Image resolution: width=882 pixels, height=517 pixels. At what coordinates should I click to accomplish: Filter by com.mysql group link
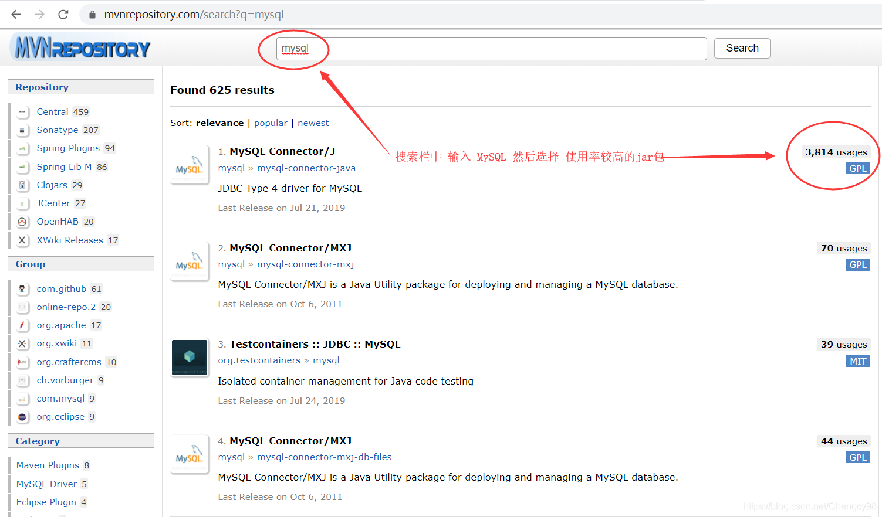60,399
